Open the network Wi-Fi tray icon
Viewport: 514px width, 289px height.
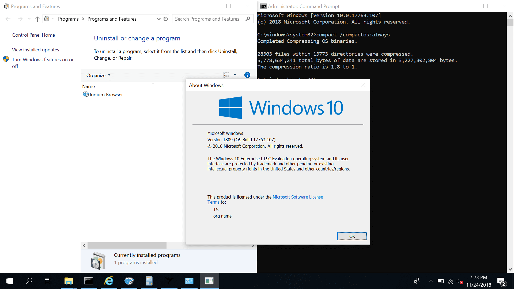tap(451, 281)
